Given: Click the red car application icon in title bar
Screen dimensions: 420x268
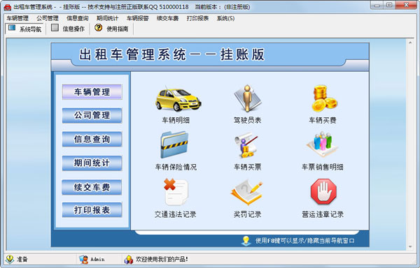Looking at the screenshot, I should 8,7.
